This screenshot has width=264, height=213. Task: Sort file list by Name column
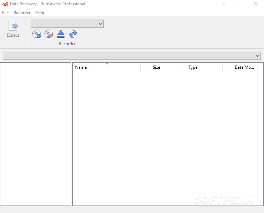107,67
